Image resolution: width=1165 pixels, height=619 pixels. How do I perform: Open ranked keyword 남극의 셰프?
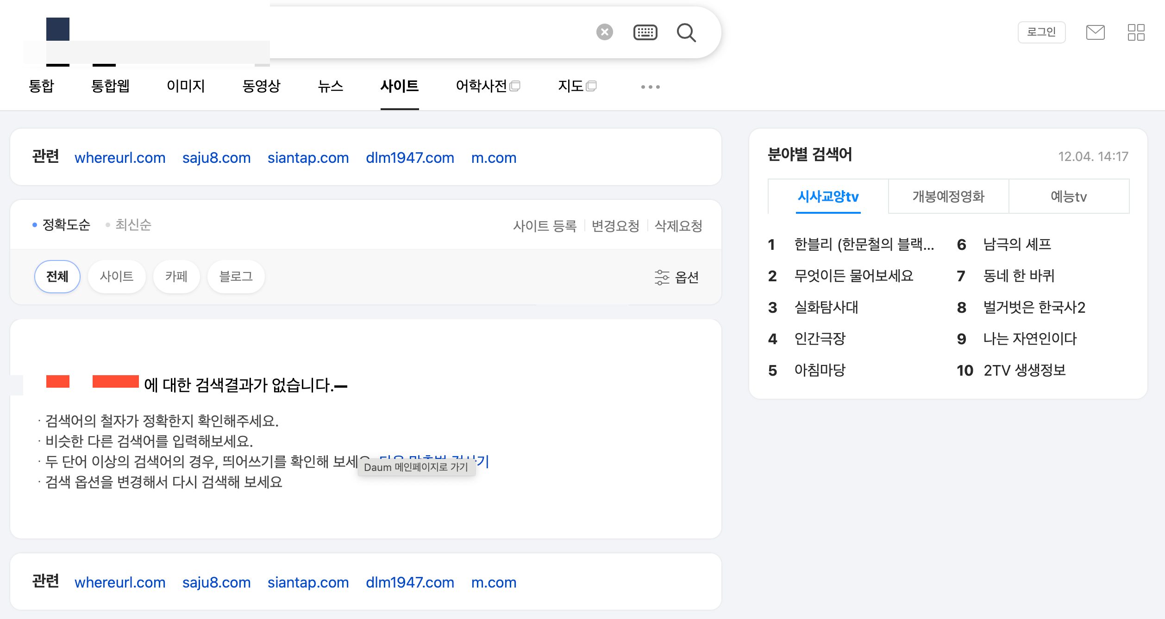click(x=1017, y=244)
